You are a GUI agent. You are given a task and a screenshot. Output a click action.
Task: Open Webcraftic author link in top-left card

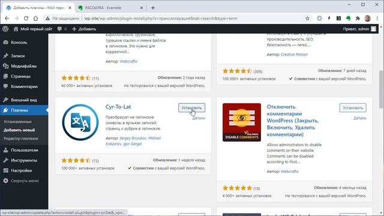pos(128,61)
